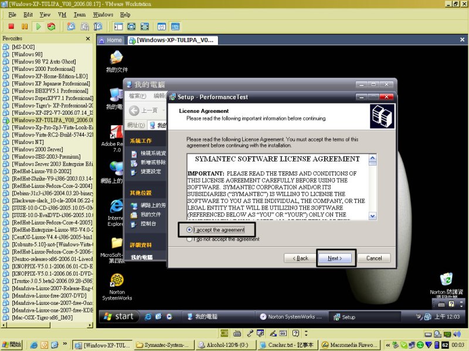Click right arrow of Favorites horizontal scrollbar
Viewport: 469px width, 351px height.
[x=91, y=325]
